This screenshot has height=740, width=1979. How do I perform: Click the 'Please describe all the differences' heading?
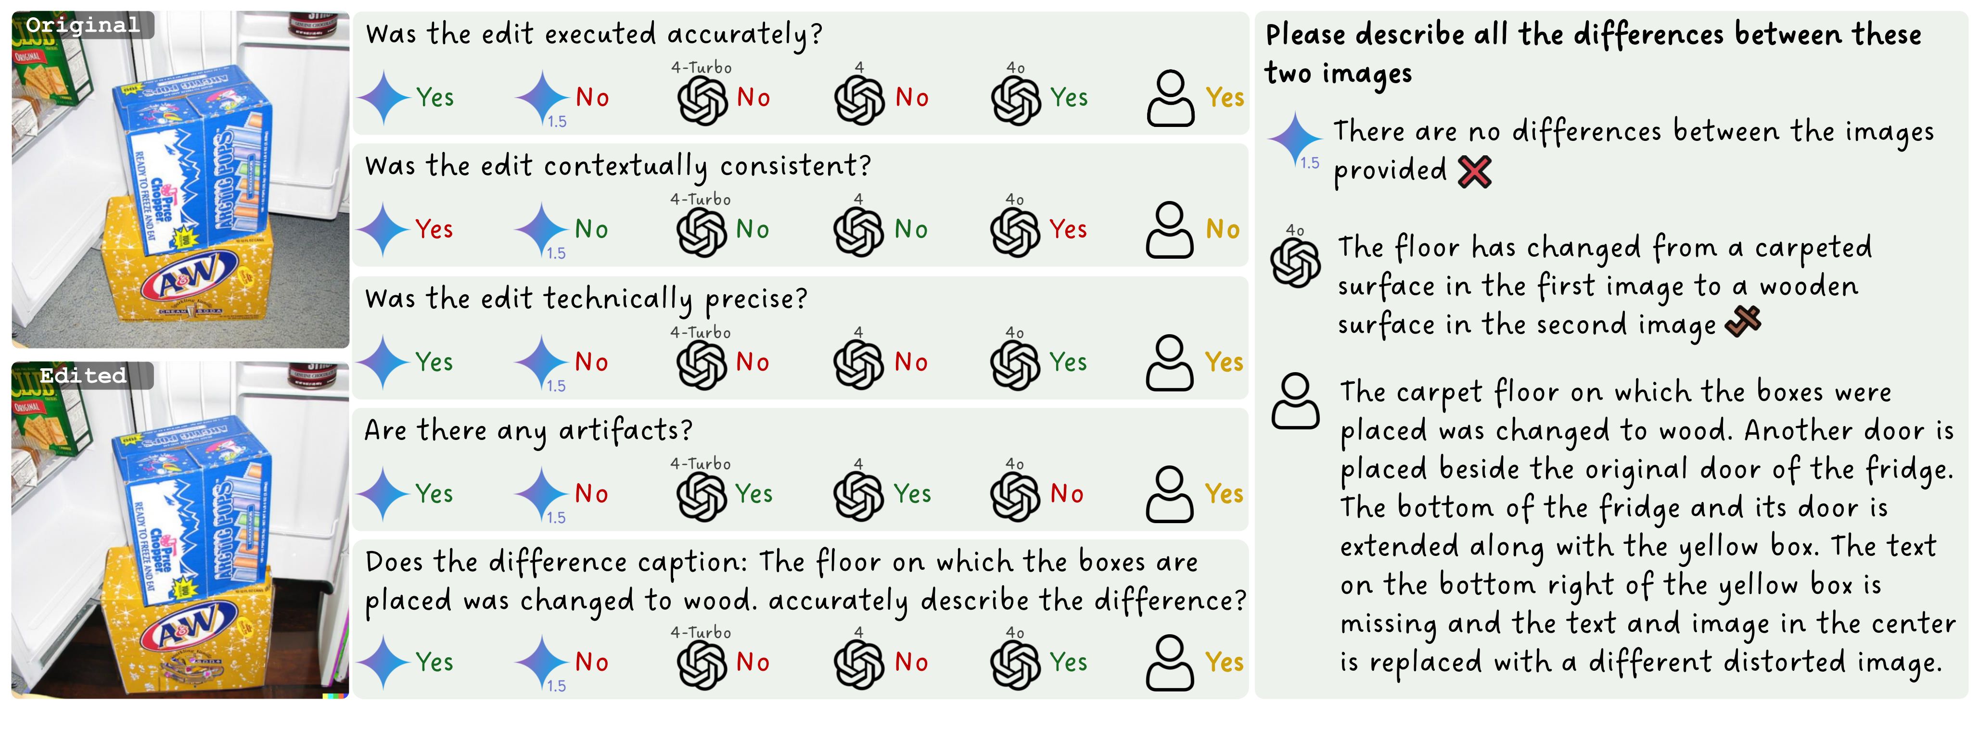click(1593, 54)
